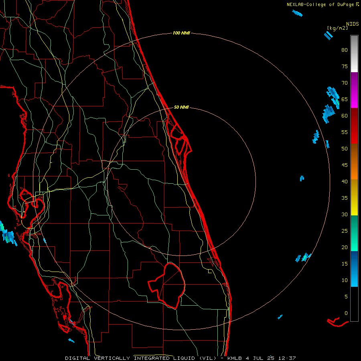Click the NEXLAB-College of DuPage label
This screenshot has height=361, width=361.
(320, 4)
